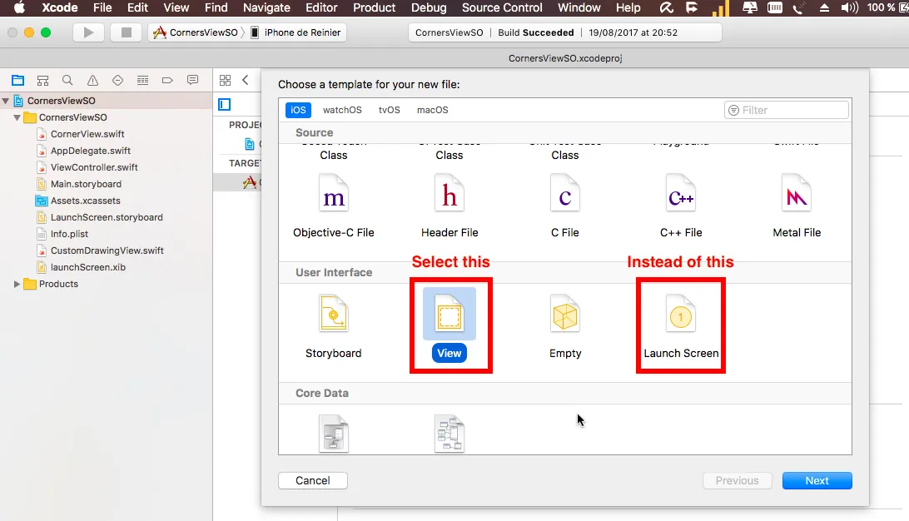Toggle the project outline sidebar icon
The width and height of the screenshot is (909, 521).
tap(225, 104)
